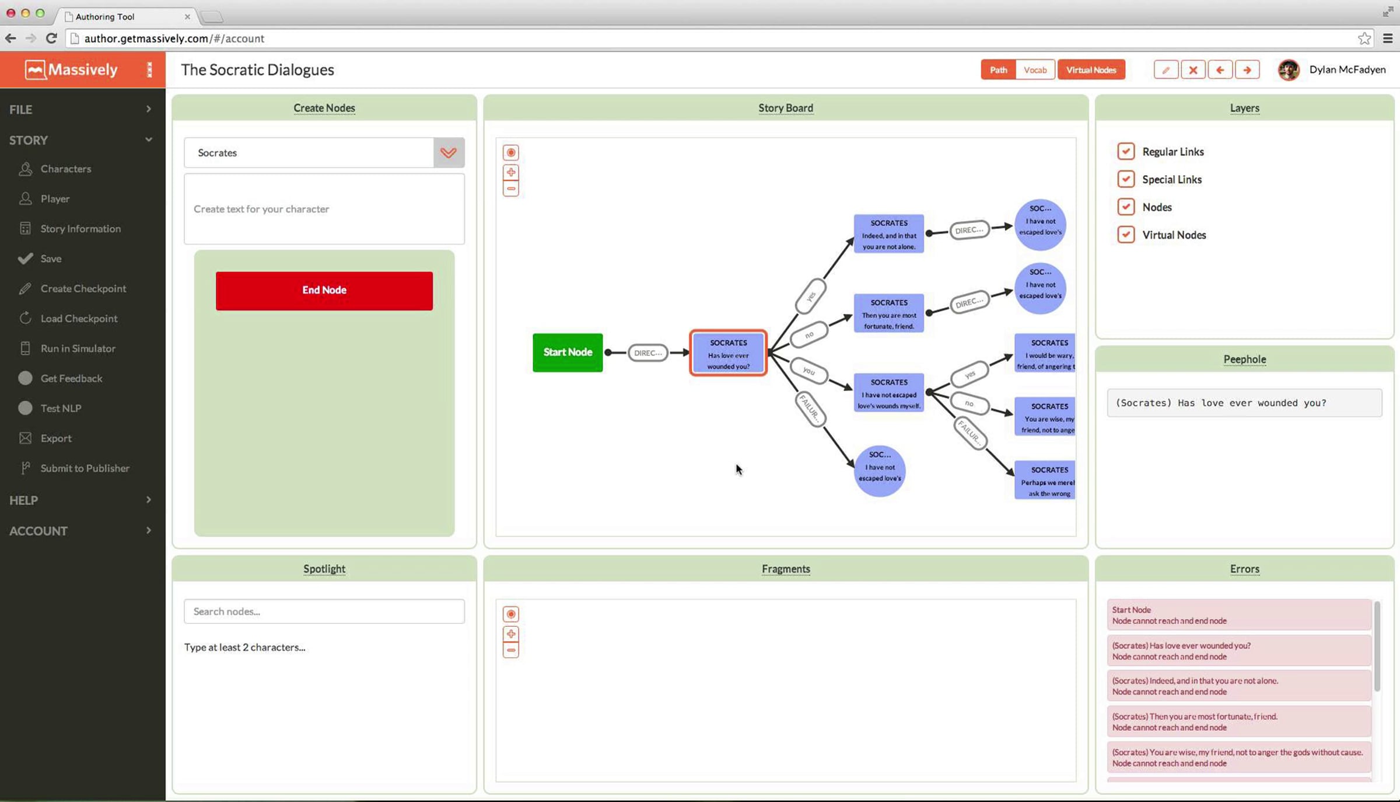1400x802 pixels.
Task: Select the Vocab tab
Action: [1035, 70]
